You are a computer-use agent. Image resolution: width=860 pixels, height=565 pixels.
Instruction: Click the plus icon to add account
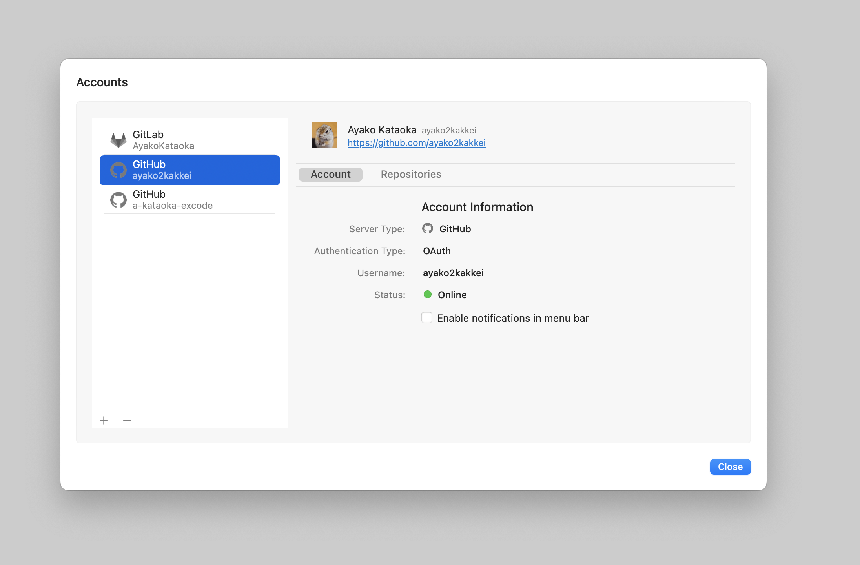104,421
